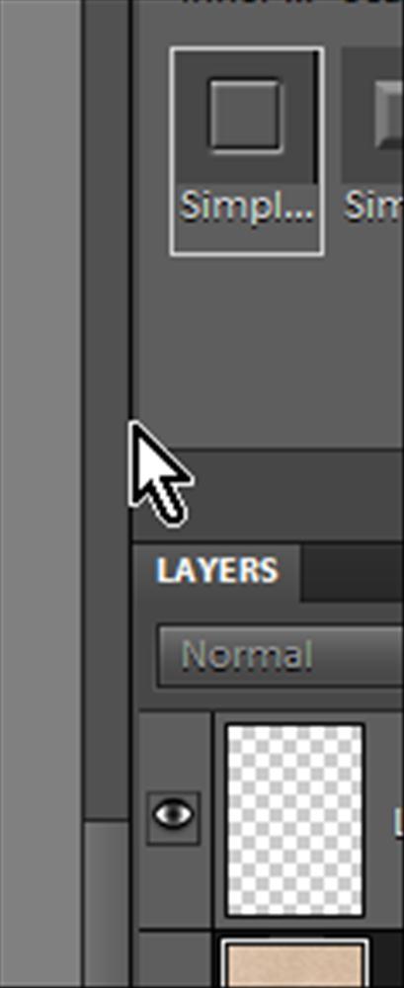Select the beige layer thumbnail
This screenshot has width=404, height=988.
[295, 962]
